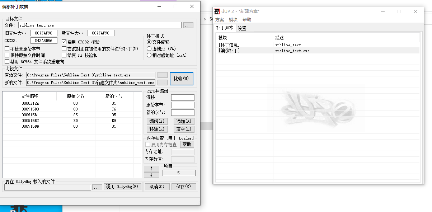This screenshot has height=212, width=432.
Task: Click the 帮助 button in memory check
Action: pyautogui.click(x=187, y=144)
